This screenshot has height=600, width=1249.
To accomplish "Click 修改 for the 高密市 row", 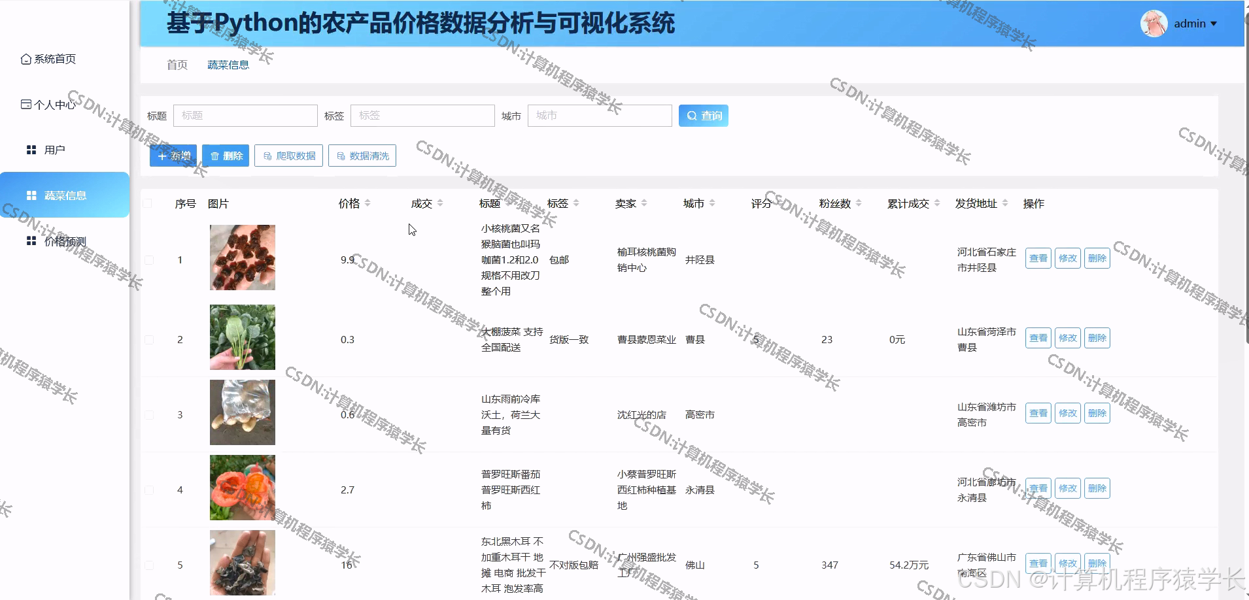I will (1068, 413).
